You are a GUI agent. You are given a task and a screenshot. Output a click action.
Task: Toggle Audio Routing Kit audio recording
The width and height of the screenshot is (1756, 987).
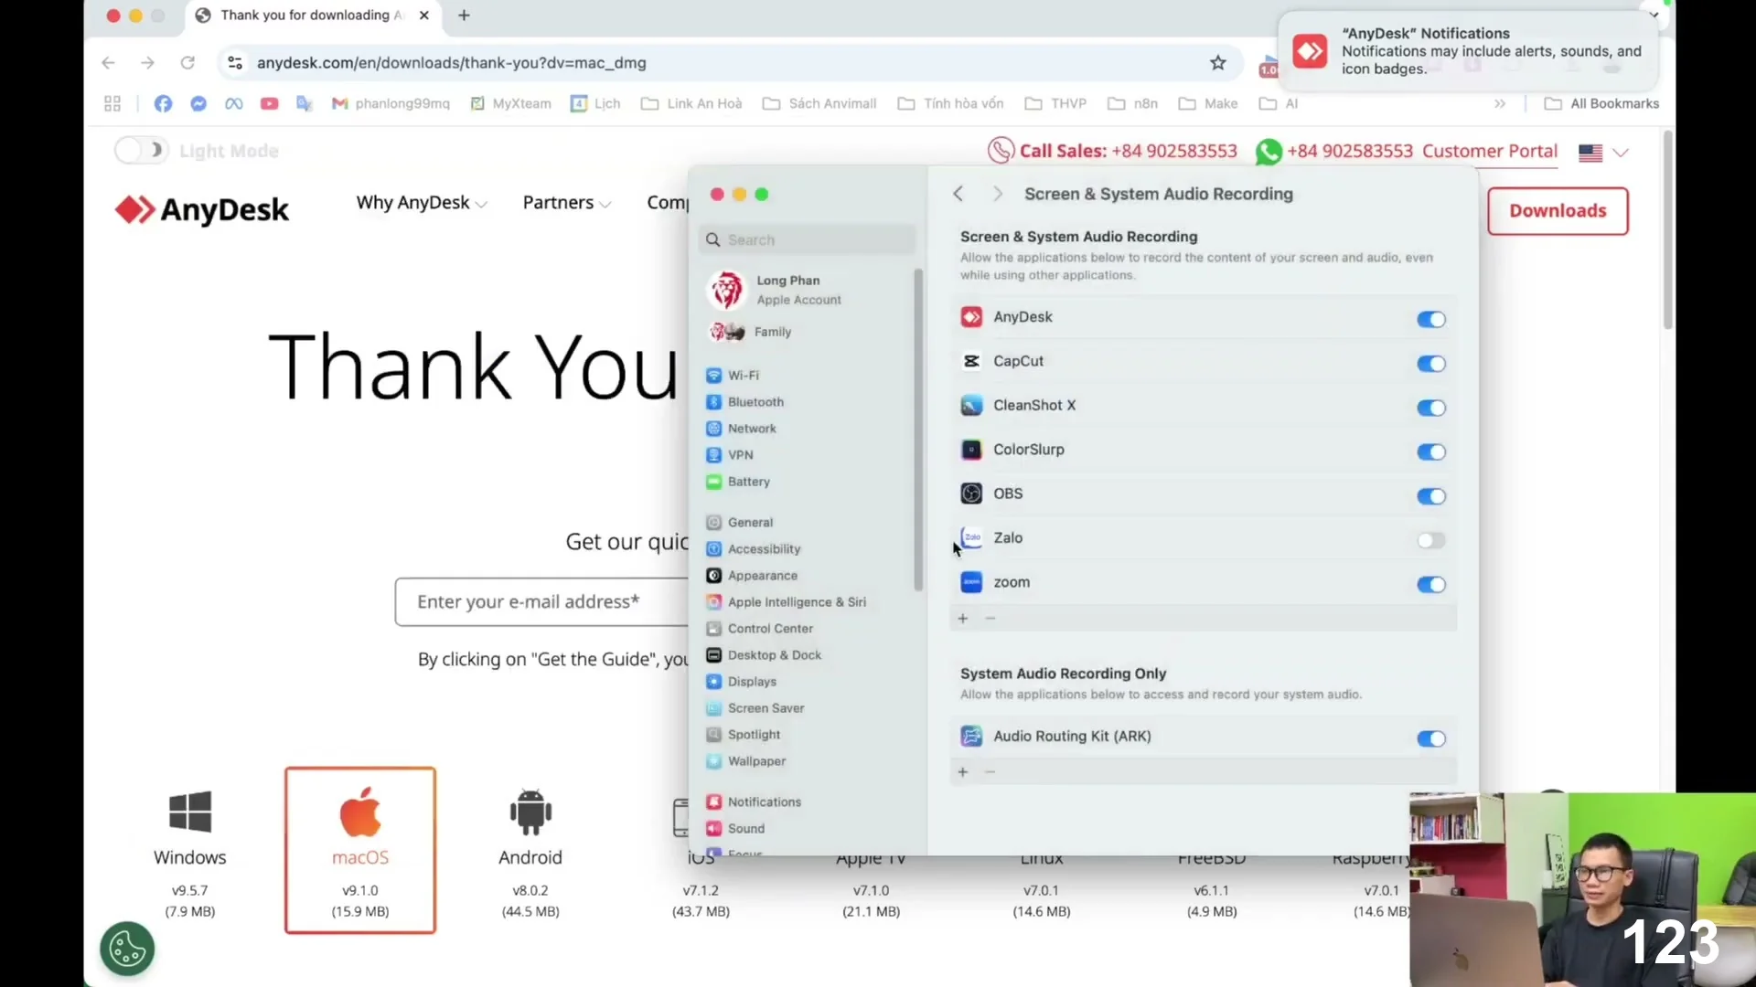pos(1431,738)
